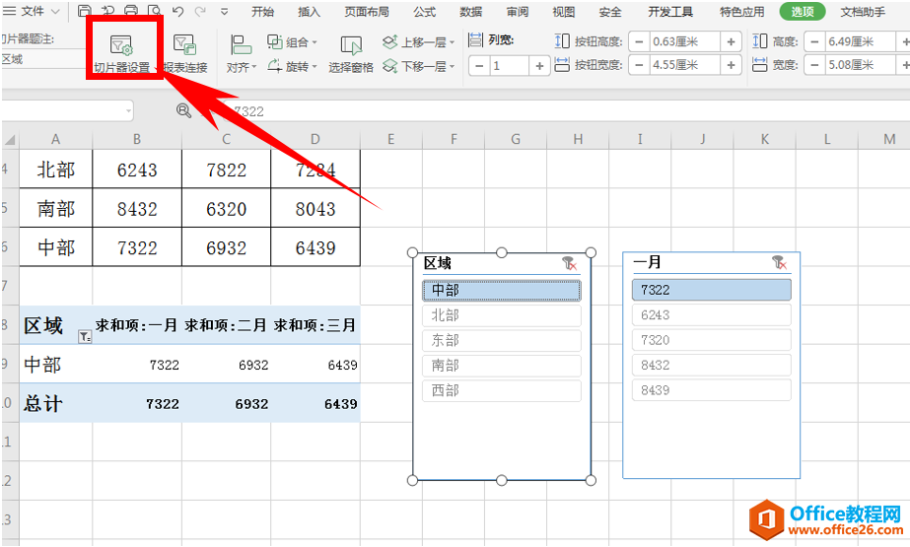The width and height of the screenshot is (910, 547).
Task: Toggle the 东部 slicer item
Action: coord(502,340)
